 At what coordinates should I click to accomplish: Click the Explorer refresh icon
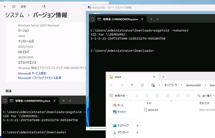142,85
